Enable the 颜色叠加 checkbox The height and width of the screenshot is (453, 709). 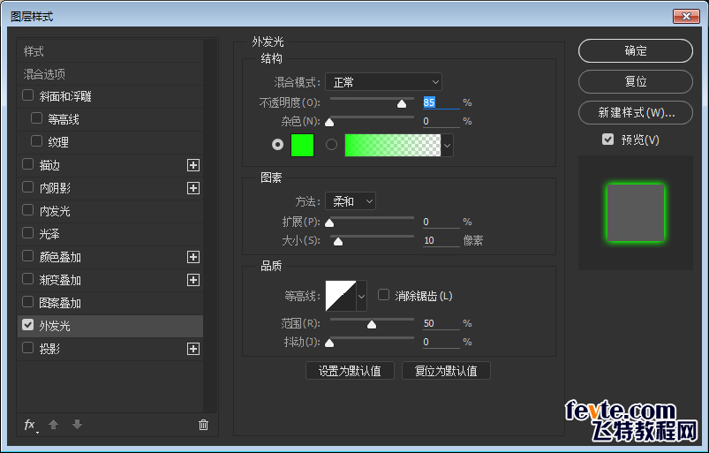(28, 256)
